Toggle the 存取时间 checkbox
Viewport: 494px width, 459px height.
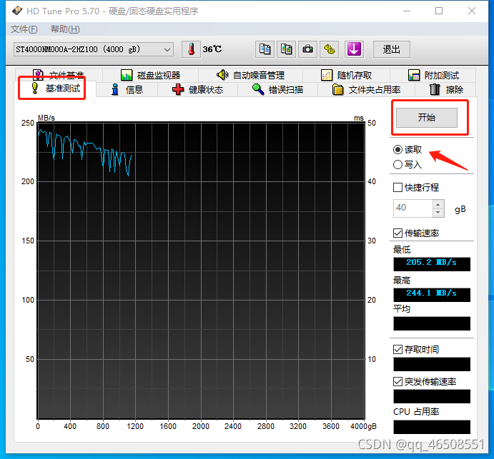click(x=397, y=349)
